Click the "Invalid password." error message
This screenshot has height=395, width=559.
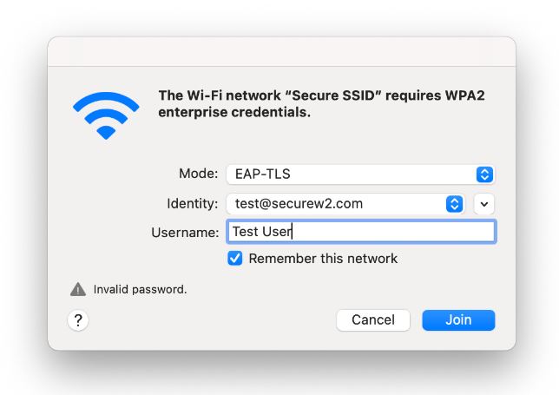pyautogui.click(x=140, y=289)
